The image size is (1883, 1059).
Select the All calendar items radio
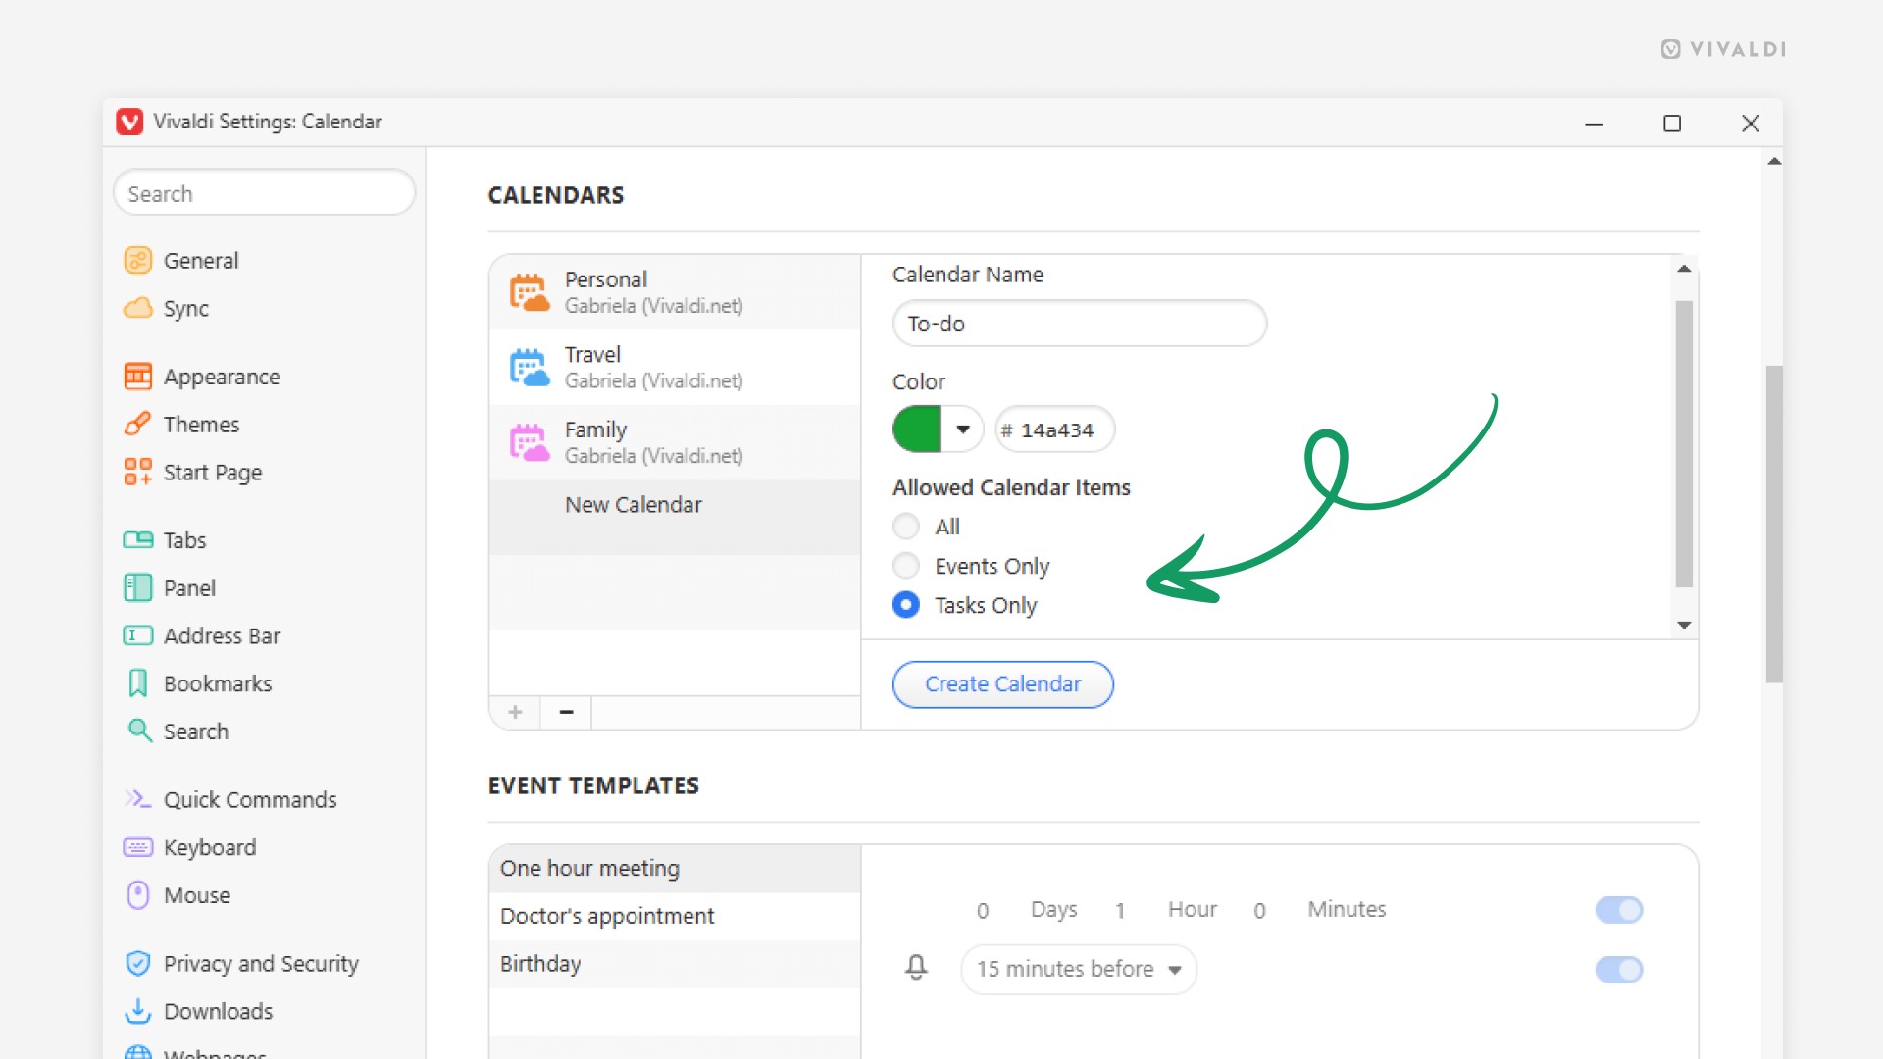[x=906, y=527]
